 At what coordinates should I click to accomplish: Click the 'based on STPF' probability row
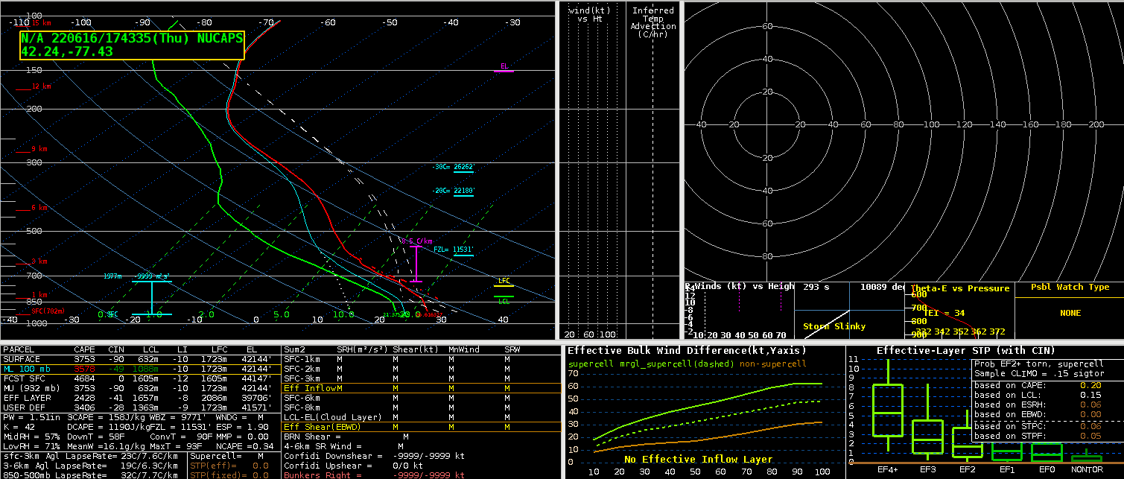click(1046, 436)
